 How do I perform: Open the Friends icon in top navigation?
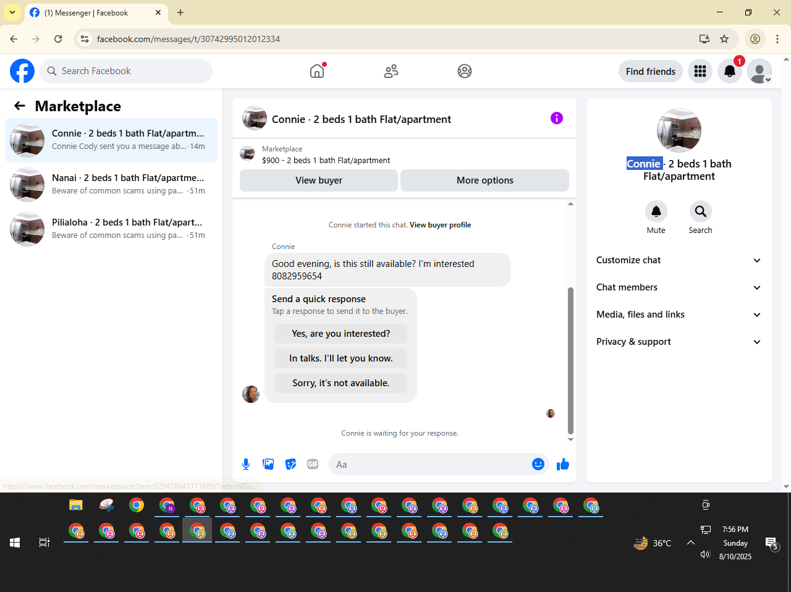(391, 71)
